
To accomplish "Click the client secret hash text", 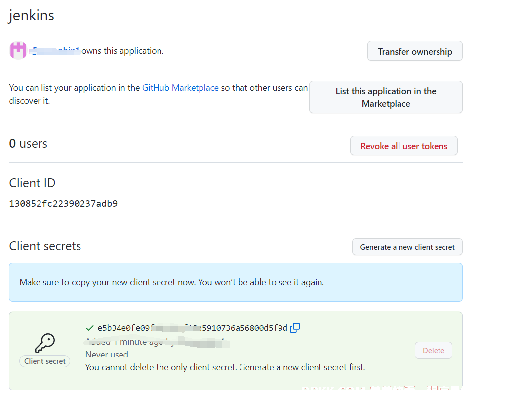I will (x=192, y=328).
